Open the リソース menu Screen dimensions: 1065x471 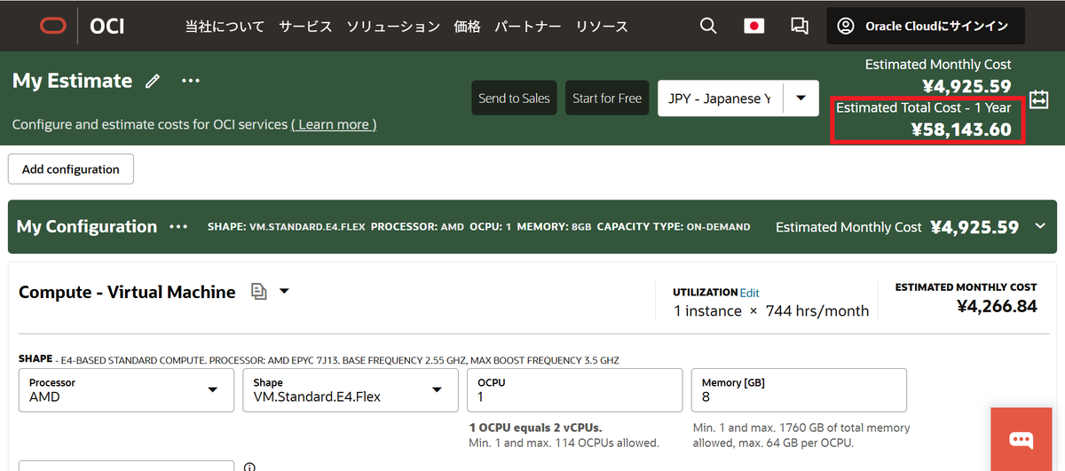602,26
